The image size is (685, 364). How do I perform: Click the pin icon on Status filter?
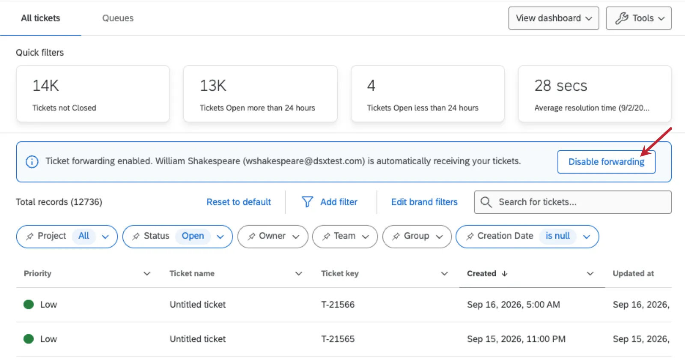point(136,236)
